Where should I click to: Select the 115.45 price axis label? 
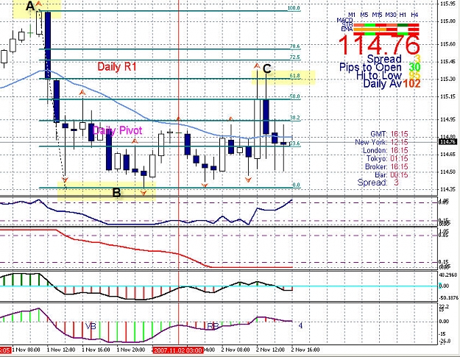tap(448, 62)
